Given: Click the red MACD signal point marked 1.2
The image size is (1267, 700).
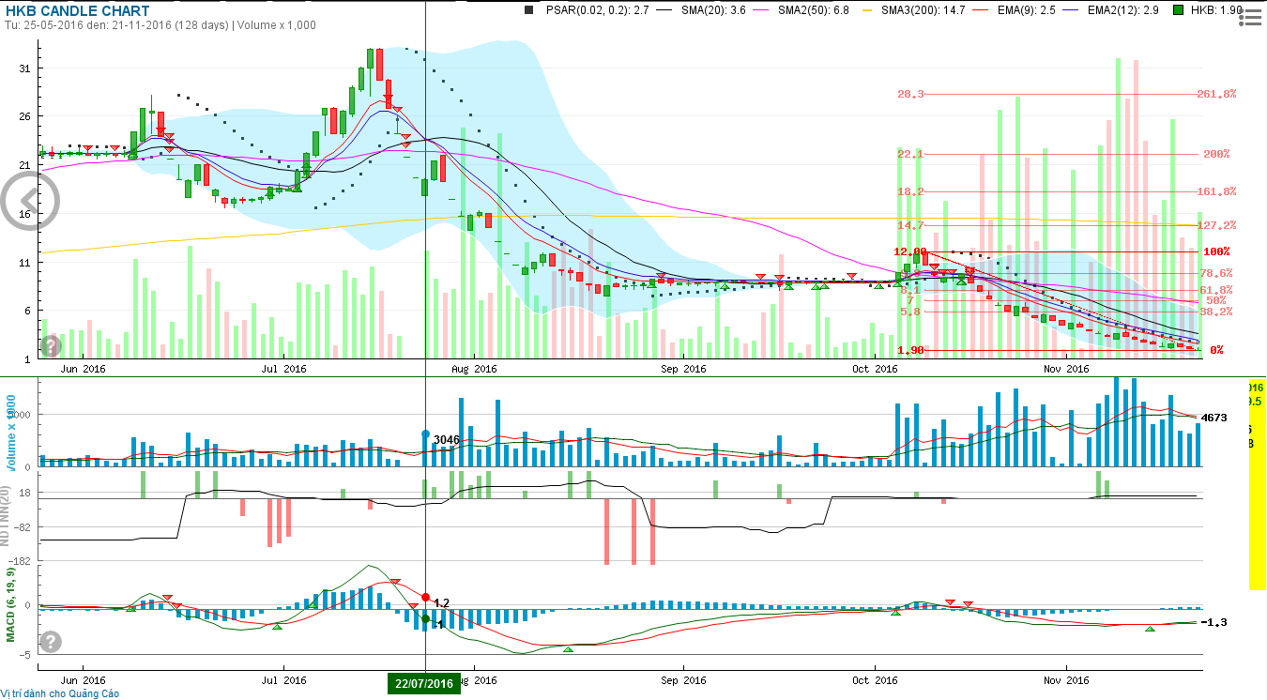Looking at the screenshot, I should coord(426,598).
